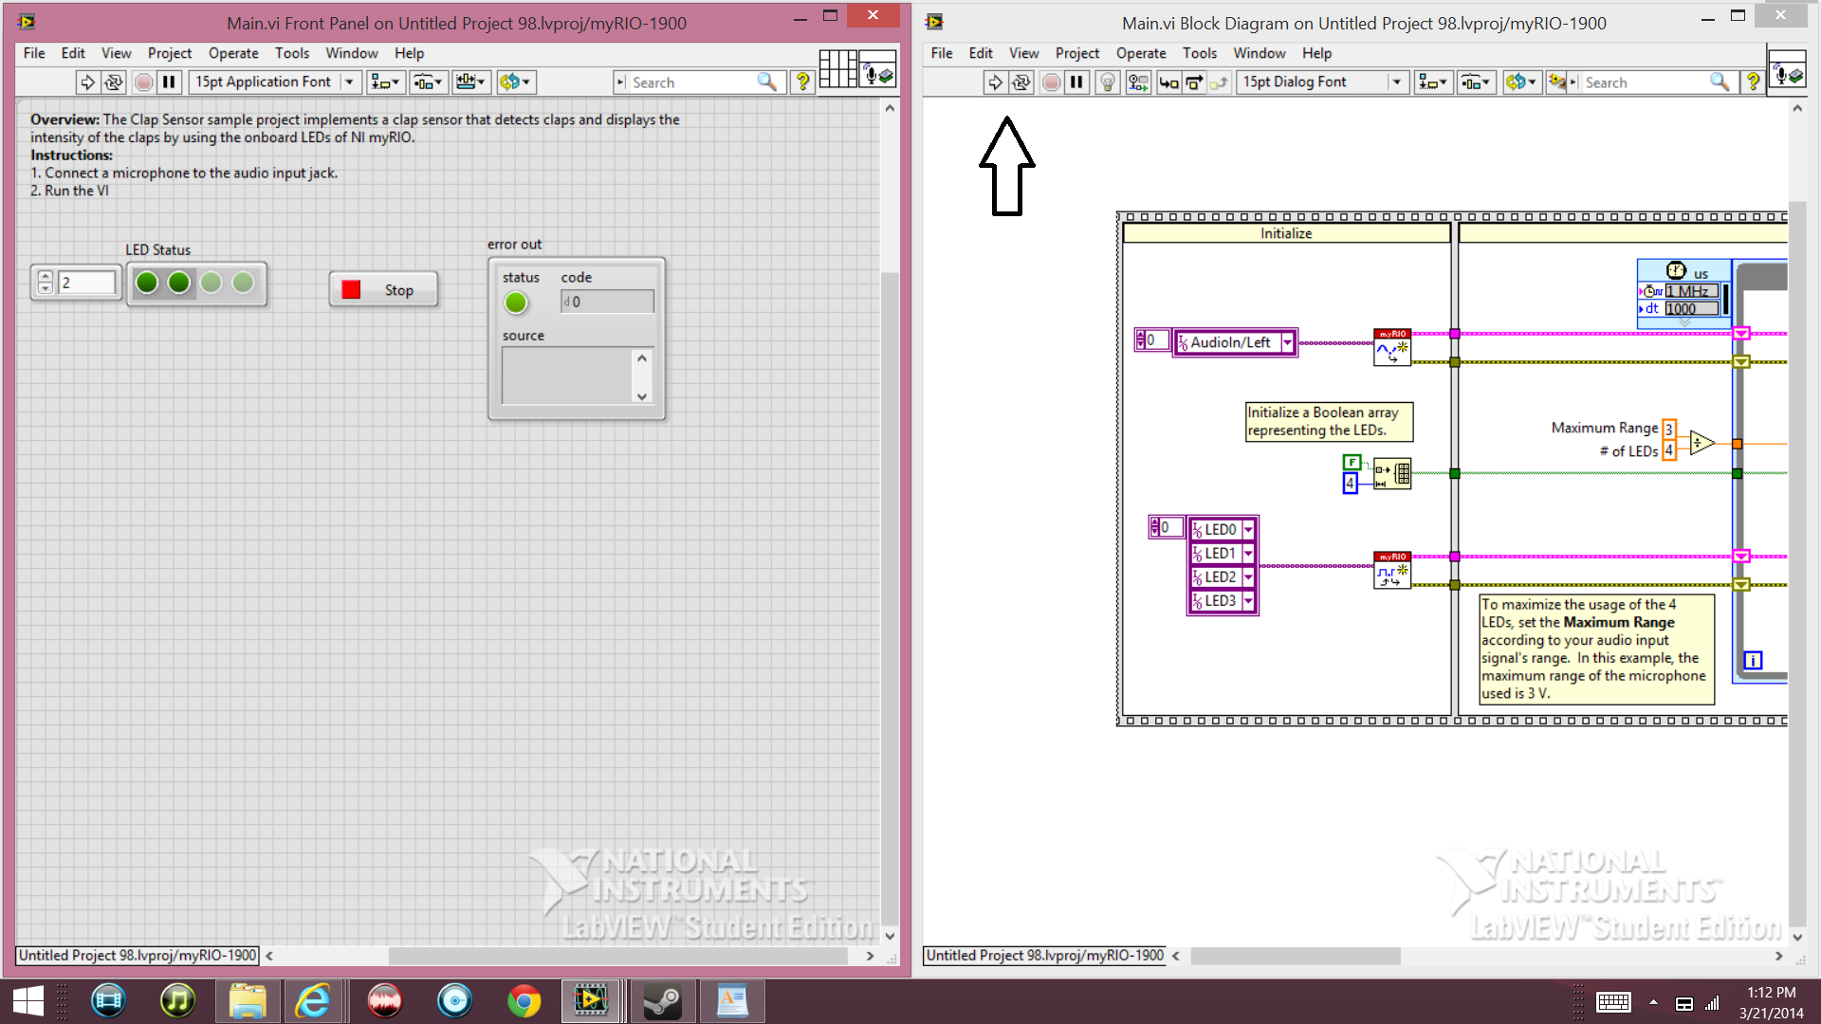Open Align Objects menu in Block Diagram toolbar
1821x1024 pixels.
pyautogui.click(x=1432, y=82)
